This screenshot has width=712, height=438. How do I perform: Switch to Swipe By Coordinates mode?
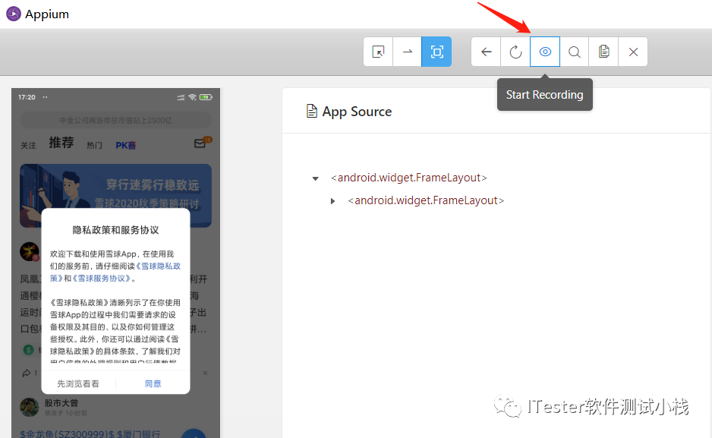[x=408, y=52]
